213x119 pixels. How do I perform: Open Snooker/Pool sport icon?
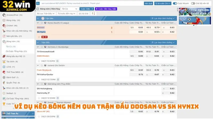click(x=4, y=15)
